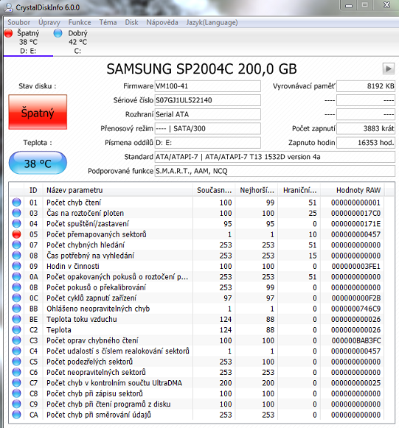Select 'Hodin v činnosti' row text
The width and height of the screenshot is (399, 428).
[73, 266]
